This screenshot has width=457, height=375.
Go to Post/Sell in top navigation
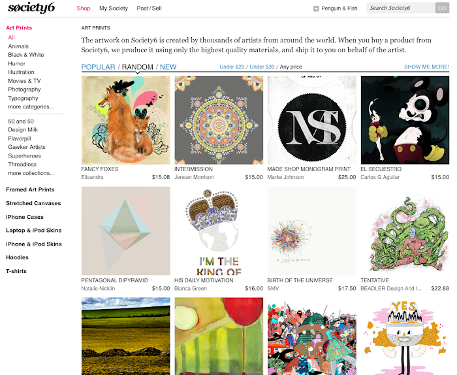[x=149, y=8]
